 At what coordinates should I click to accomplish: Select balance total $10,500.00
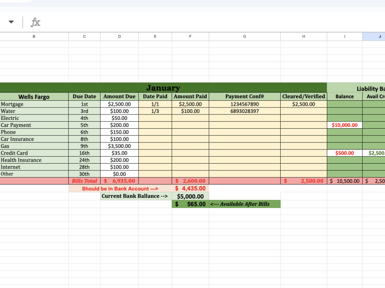345,181
